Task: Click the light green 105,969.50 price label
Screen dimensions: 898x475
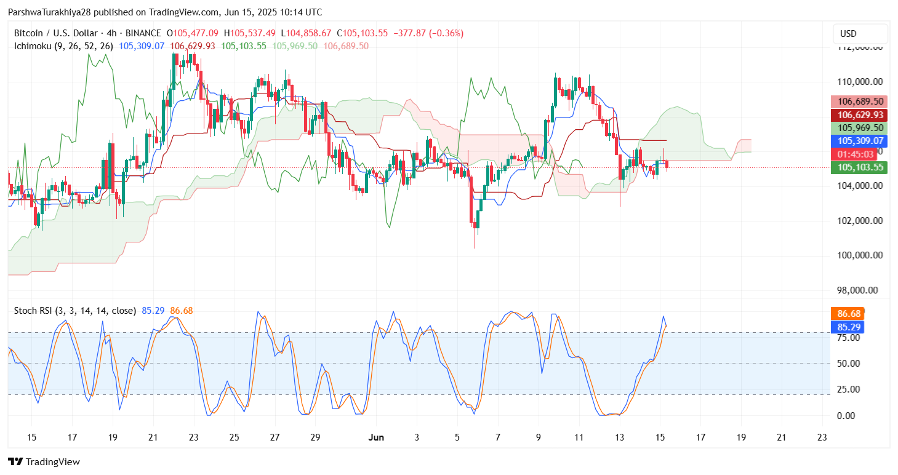Action: (x=859, y=128)
